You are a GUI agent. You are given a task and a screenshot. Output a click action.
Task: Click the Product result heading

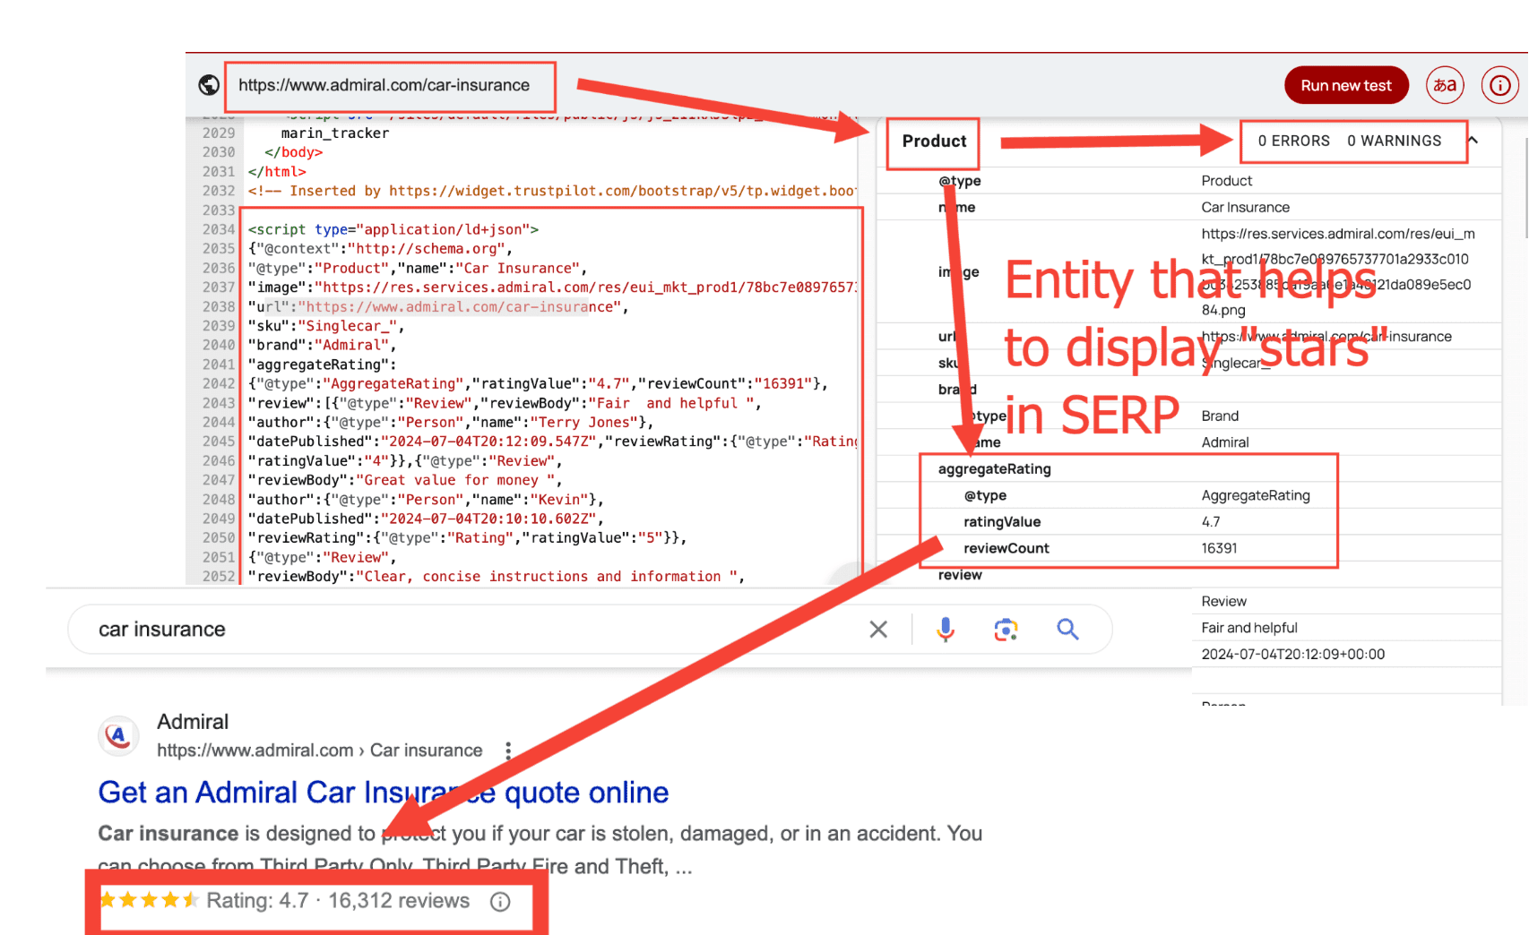(x=934, y=142)
